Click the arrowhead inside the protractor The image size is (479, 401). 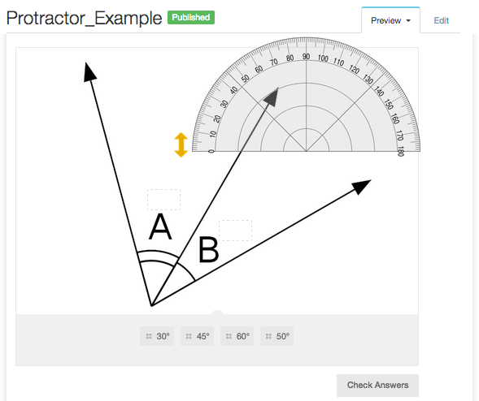click(x=272, y=97)
